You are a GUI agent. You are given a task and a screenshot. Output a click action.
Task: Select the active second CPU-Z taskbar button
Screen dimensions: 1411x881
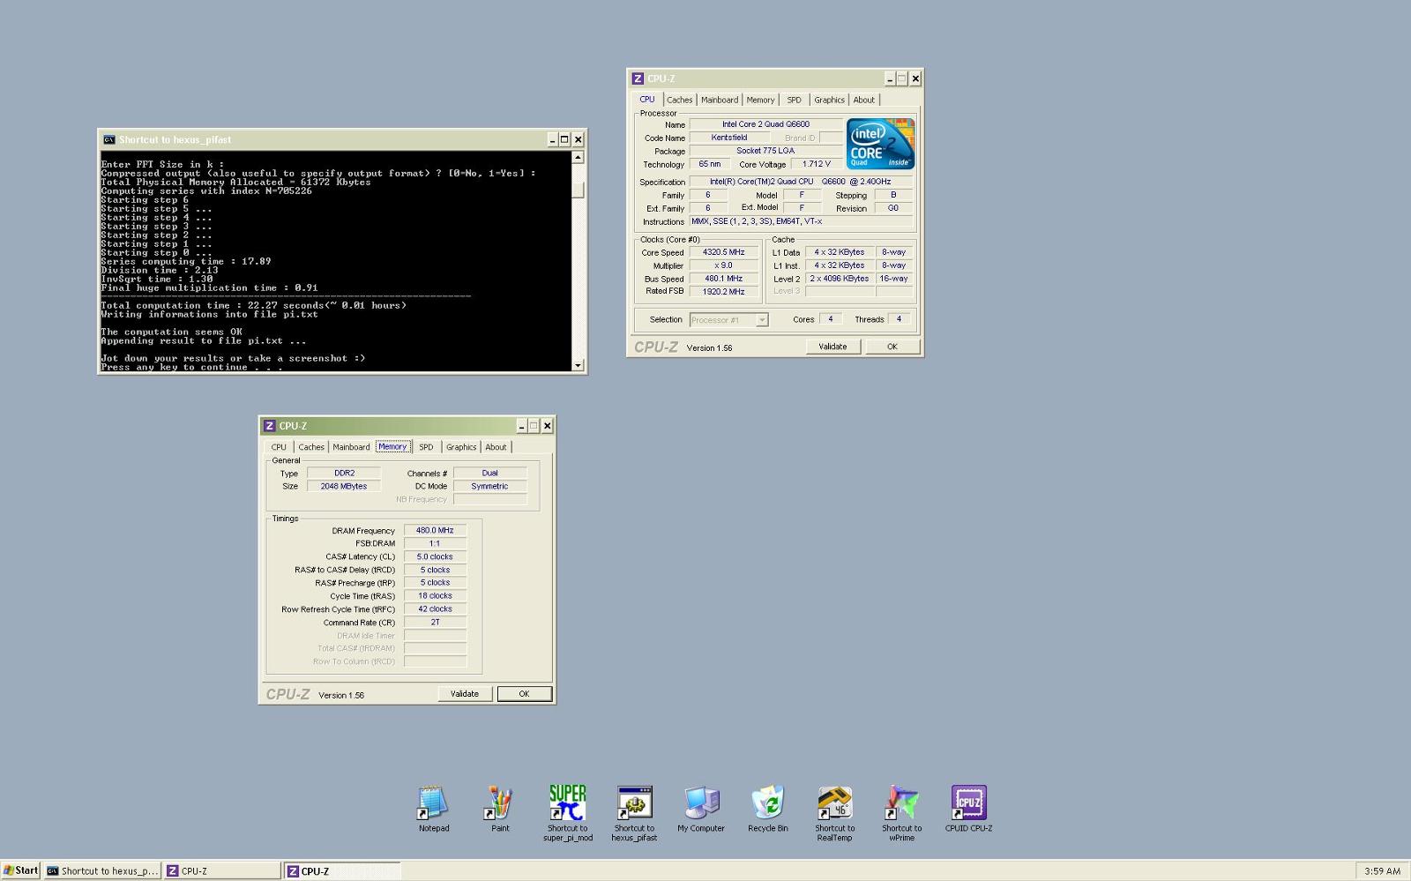click(x=342, y=870)
